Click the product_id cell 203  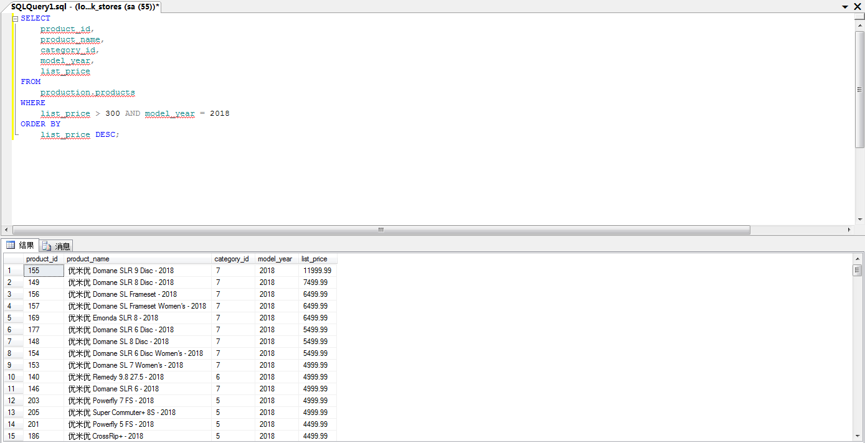(44, 401)
